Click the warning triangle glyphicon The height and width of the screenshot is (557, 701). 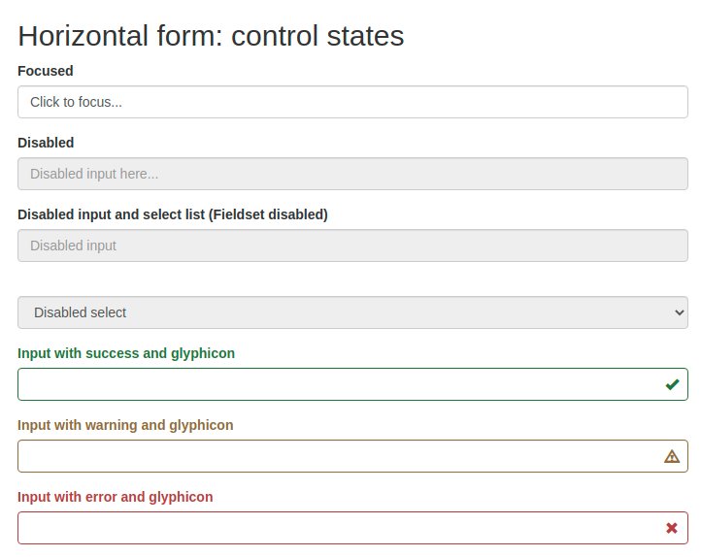[672, 456]
